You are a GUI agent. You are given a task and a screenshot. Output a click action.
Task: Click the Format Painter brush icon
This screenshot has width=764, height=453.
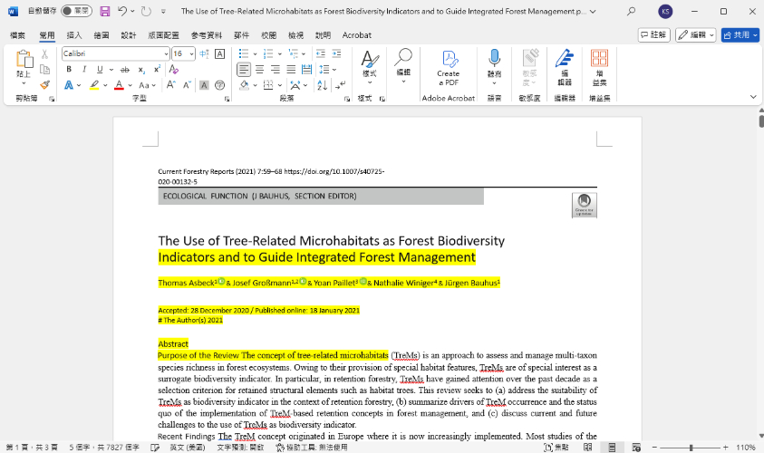coord(44,84)
